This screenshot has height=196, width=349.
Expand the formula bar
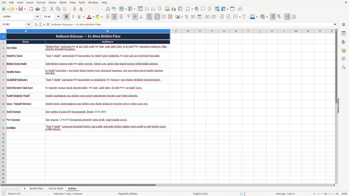point(335,24)
